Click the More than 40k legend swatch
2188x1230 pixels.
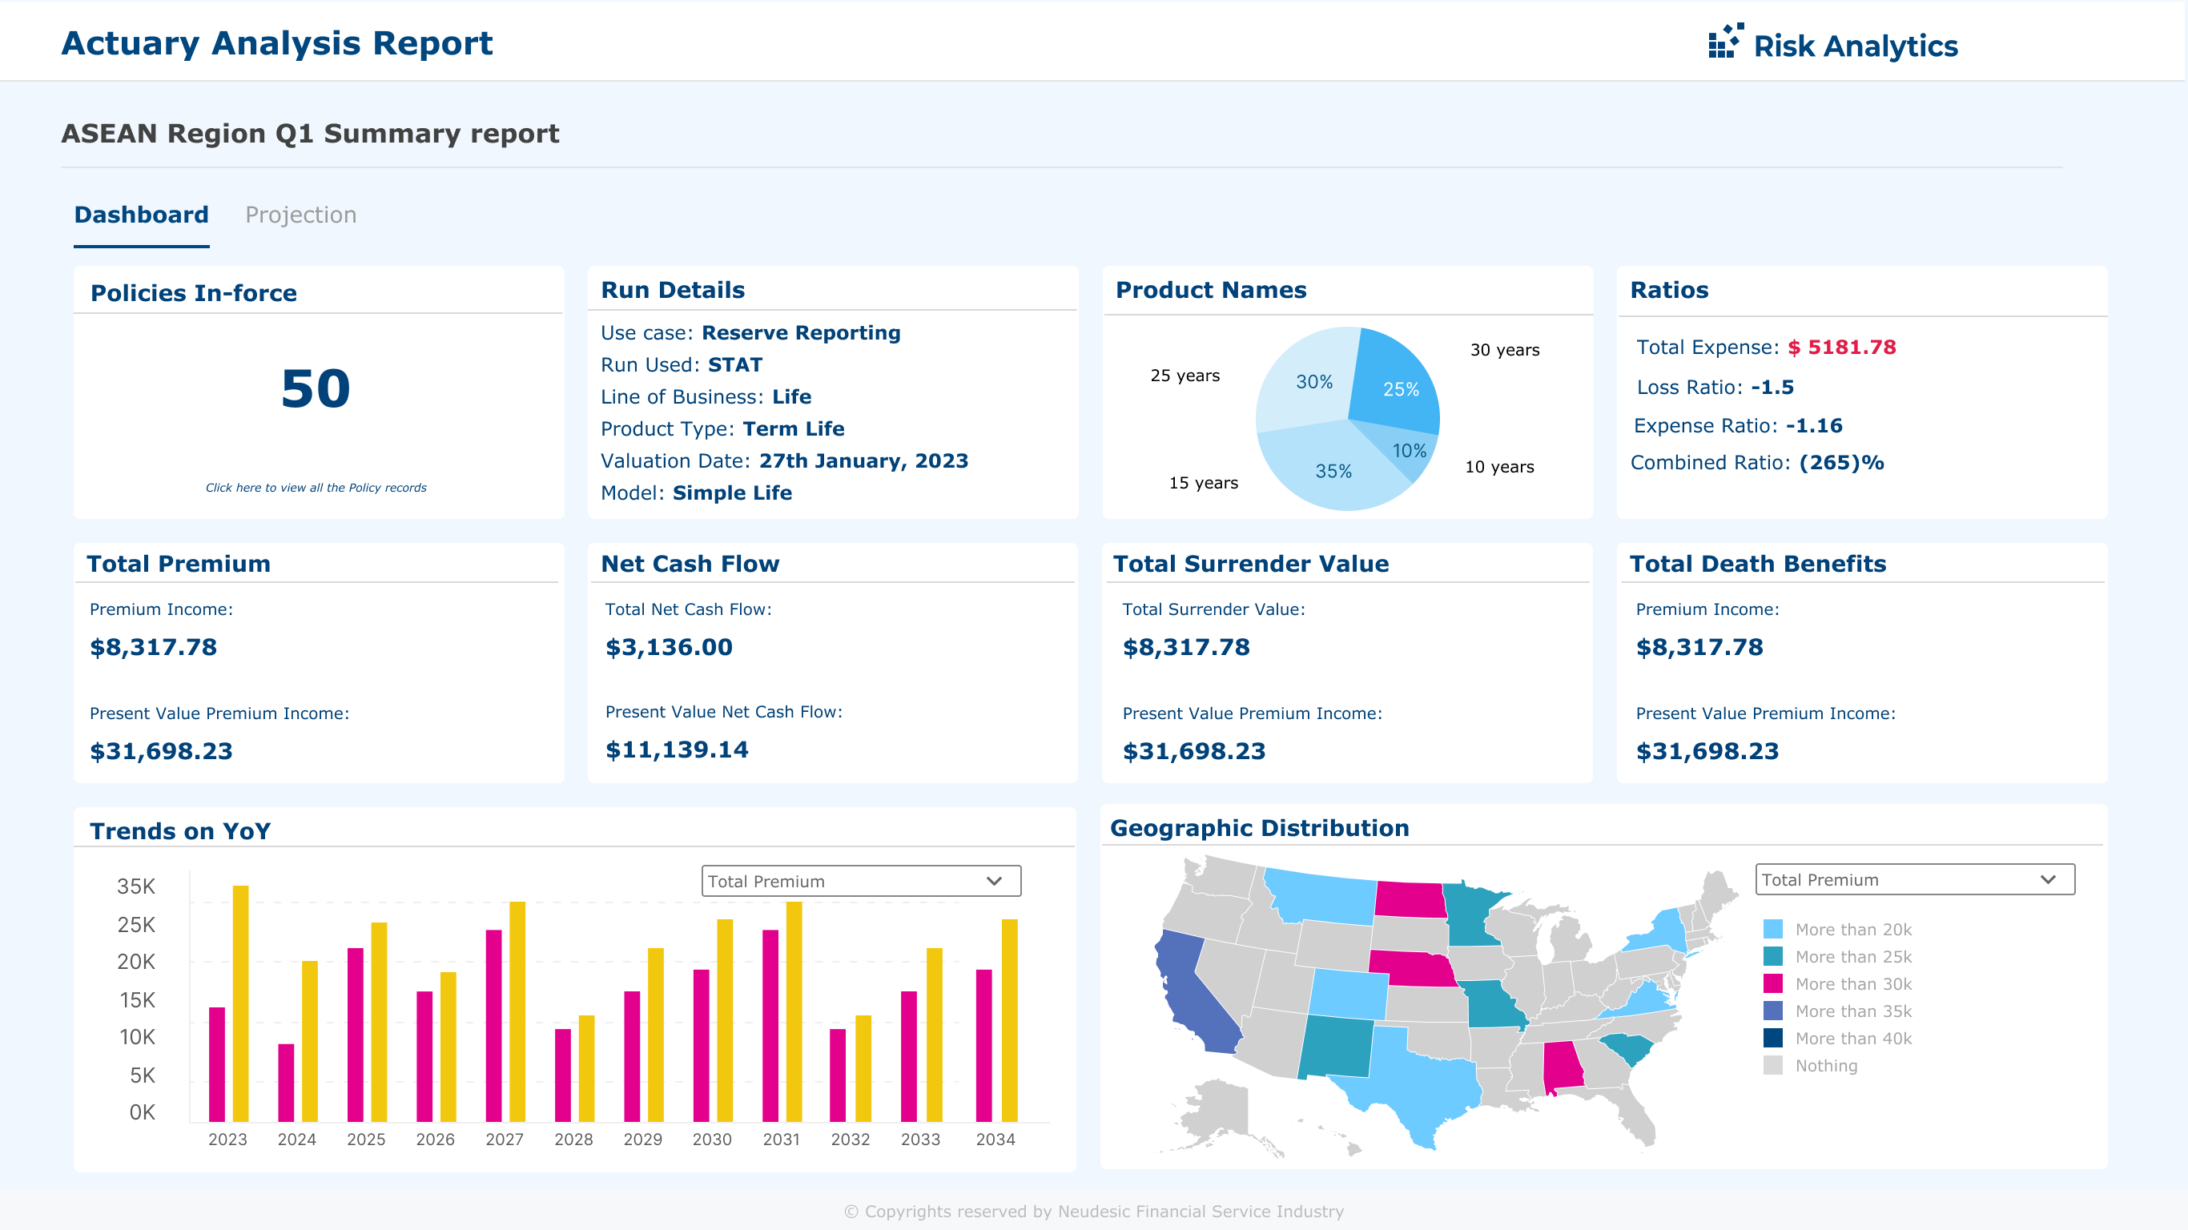(1772, 1038)
